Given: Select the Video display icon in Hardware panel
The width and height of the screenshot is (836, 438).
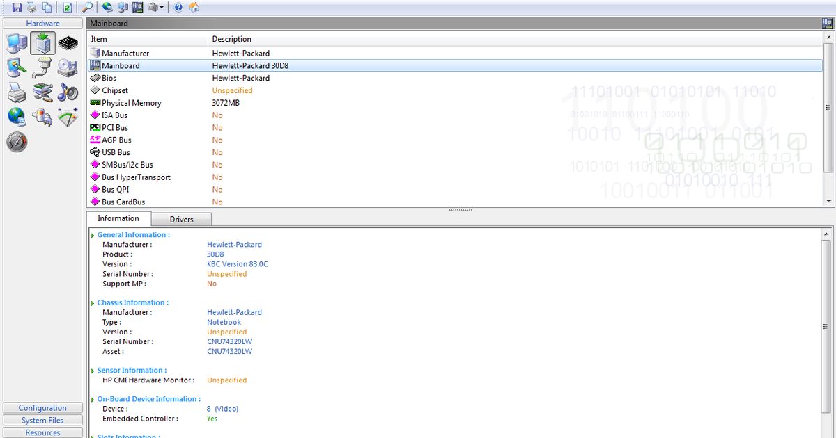Looking at the screenshot, I should pyautogui.click(x=16, y=67).
